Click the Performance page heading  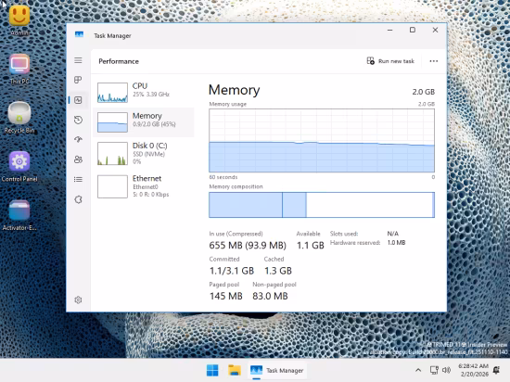pyautogui.click(x=119, y=61)
